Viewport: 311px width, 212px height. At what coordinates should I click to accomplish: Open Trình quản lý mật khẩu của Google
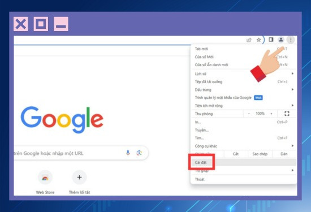(244, 98)
